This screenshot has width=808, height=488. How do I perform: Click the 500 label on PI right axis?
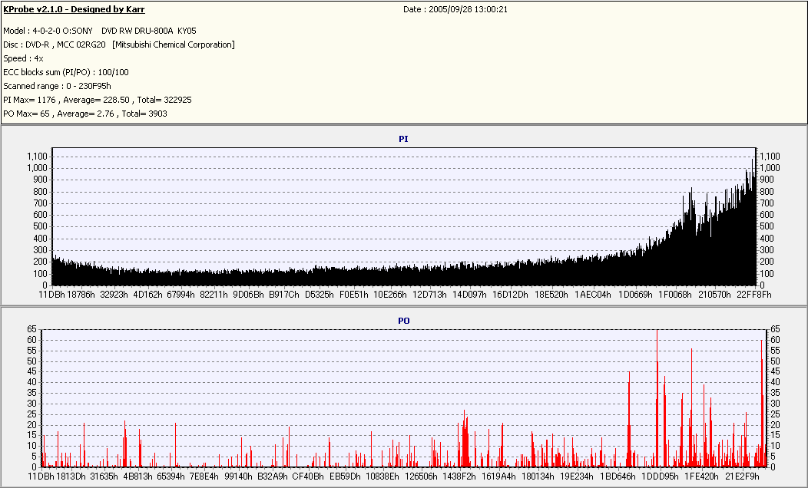pyautogui.click(x=767, y=226)
